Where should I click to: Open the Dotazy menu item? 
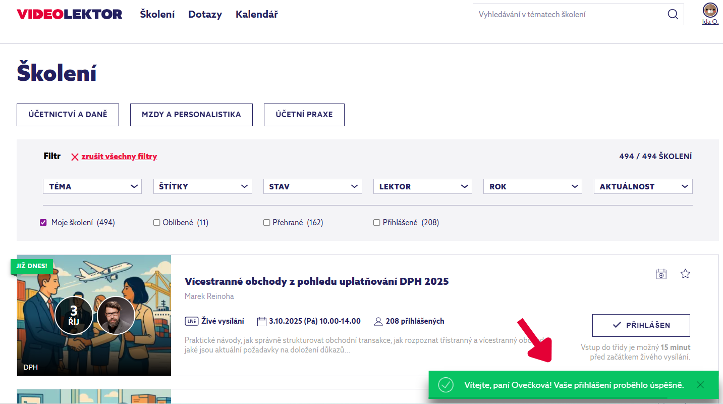pyautogui.click(x=205, y=15)
